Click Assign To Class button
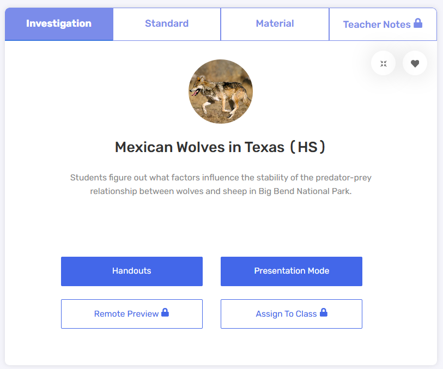The image size is (443, 369). point(292,314)
